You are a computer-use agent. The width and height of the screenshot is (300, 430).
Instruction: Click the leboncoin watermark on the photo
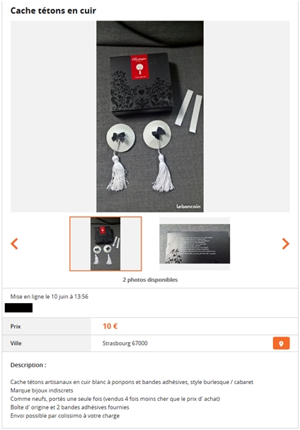point(188,206)
